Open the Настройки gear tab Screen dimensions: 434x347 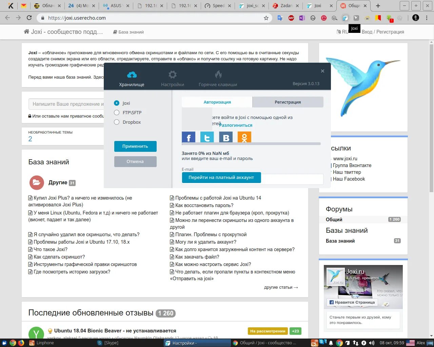click(x=173, y=79)
